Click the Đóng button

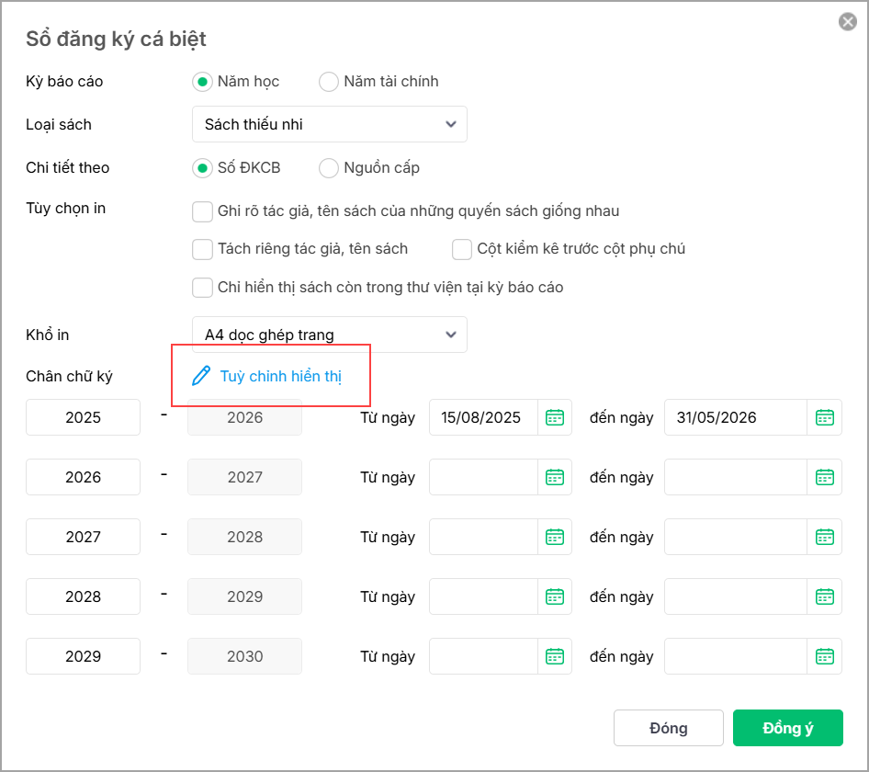[x=668, y=728]
